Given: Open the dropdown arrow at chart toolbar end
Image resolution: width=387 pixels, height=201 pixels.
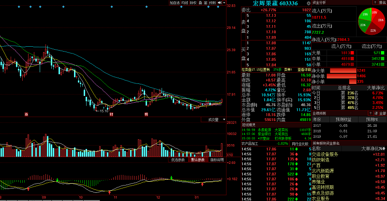Looking at the screenshot, I should tap(224, 3).
